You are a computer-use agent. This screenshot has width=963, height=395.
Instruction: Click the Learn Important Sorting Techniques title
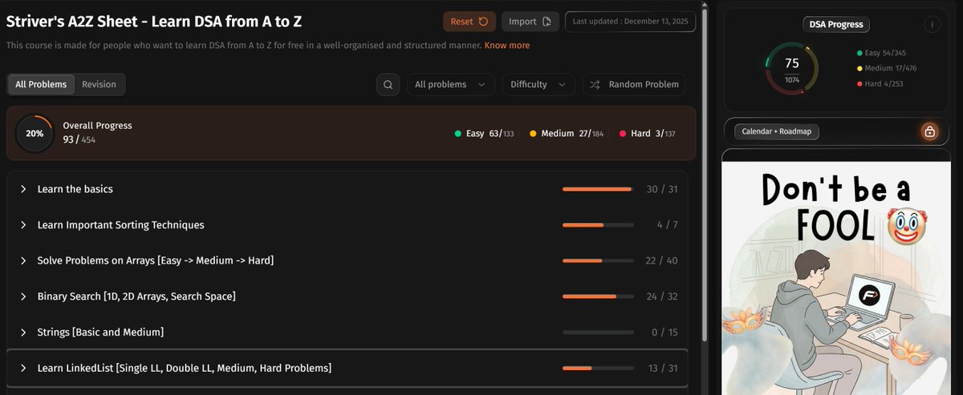tap(120, 225)
